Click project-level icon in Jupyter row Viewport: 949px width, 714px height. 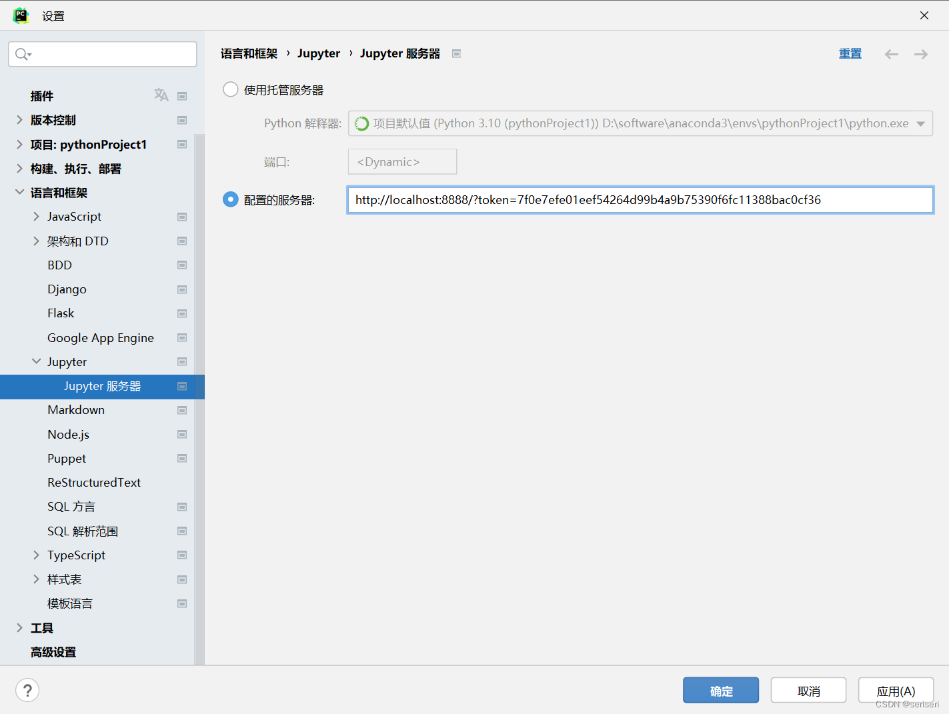tap(182, 361)
